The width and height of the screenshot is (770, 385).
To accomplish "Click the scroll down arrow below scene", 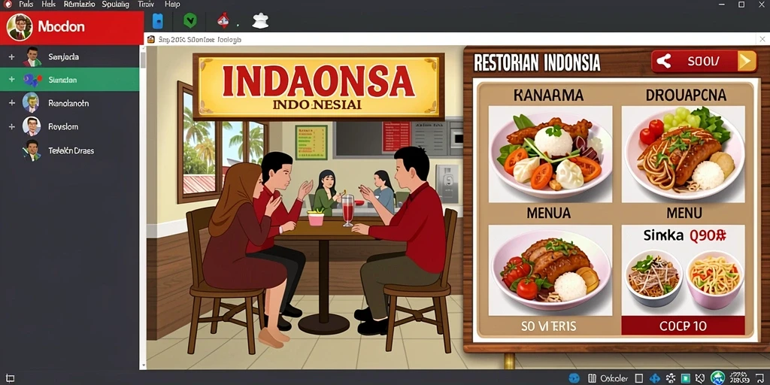I will [x=143, y=366].
